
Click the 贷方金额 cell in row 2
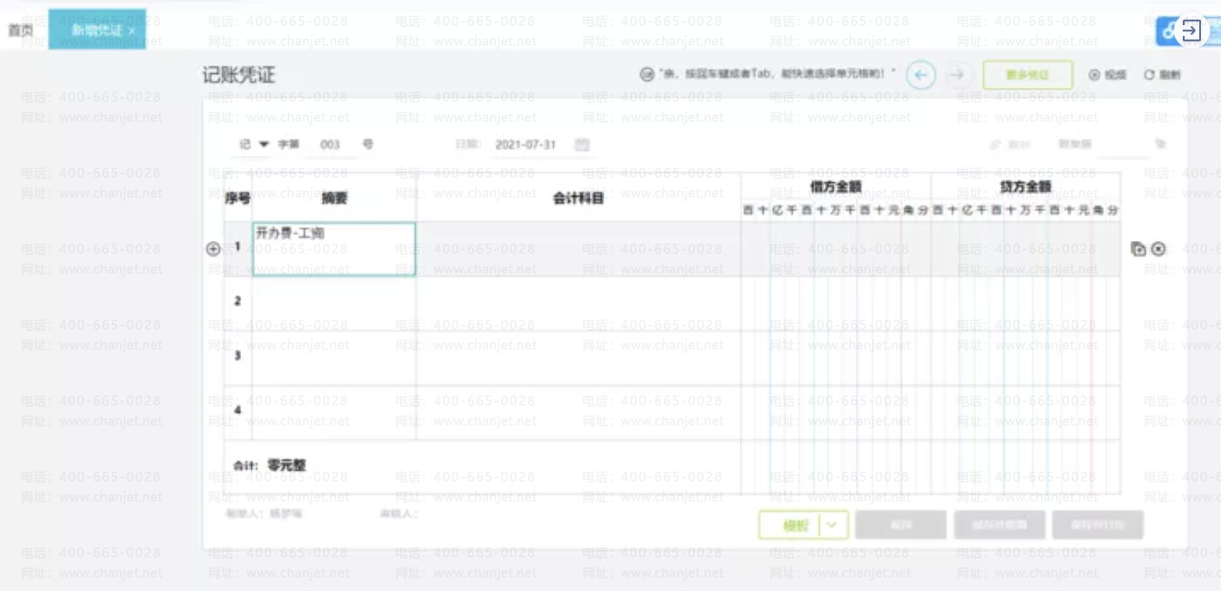(1026, 304)
